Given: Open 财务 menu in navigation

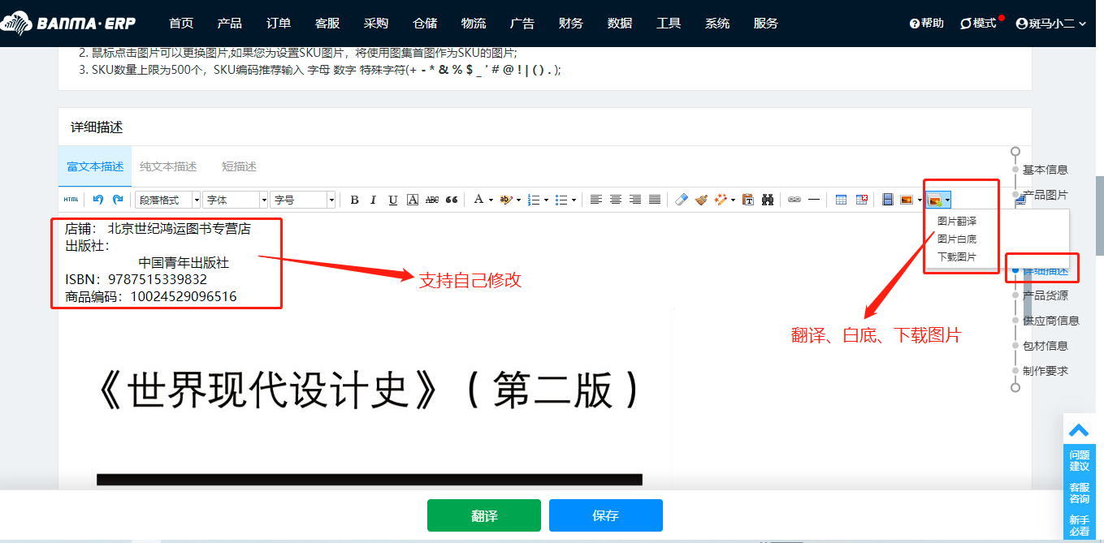Looking at the screenshot, I should click(571, 24).
